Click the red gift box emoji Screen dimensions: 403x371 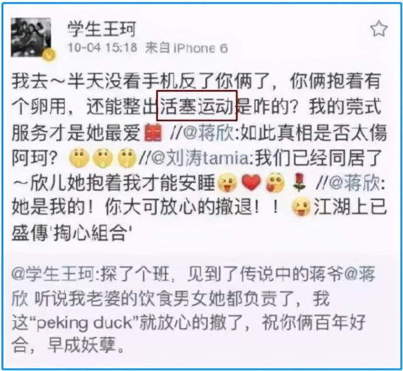153,133
